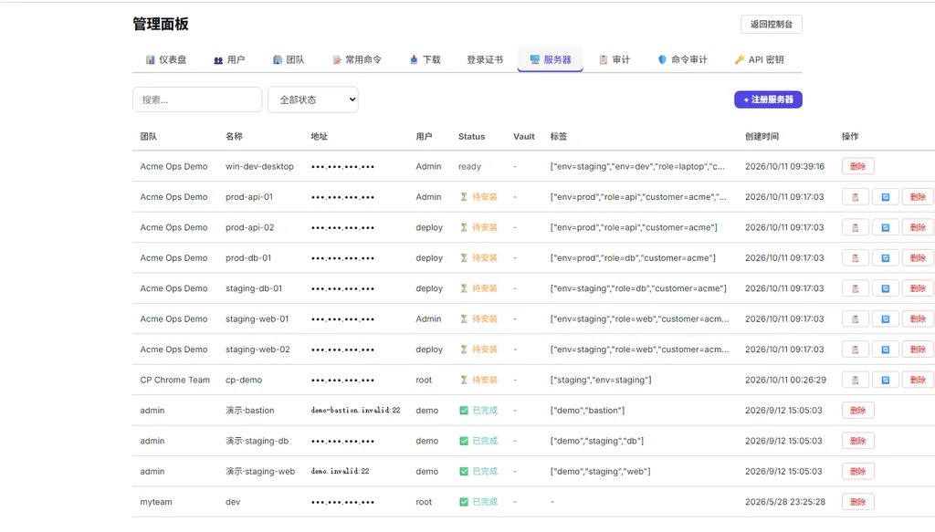Click the 标签 column header

(559, 137)
